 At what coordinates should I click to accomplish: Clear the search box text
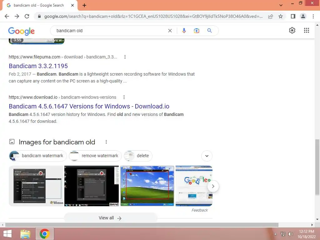170,31
